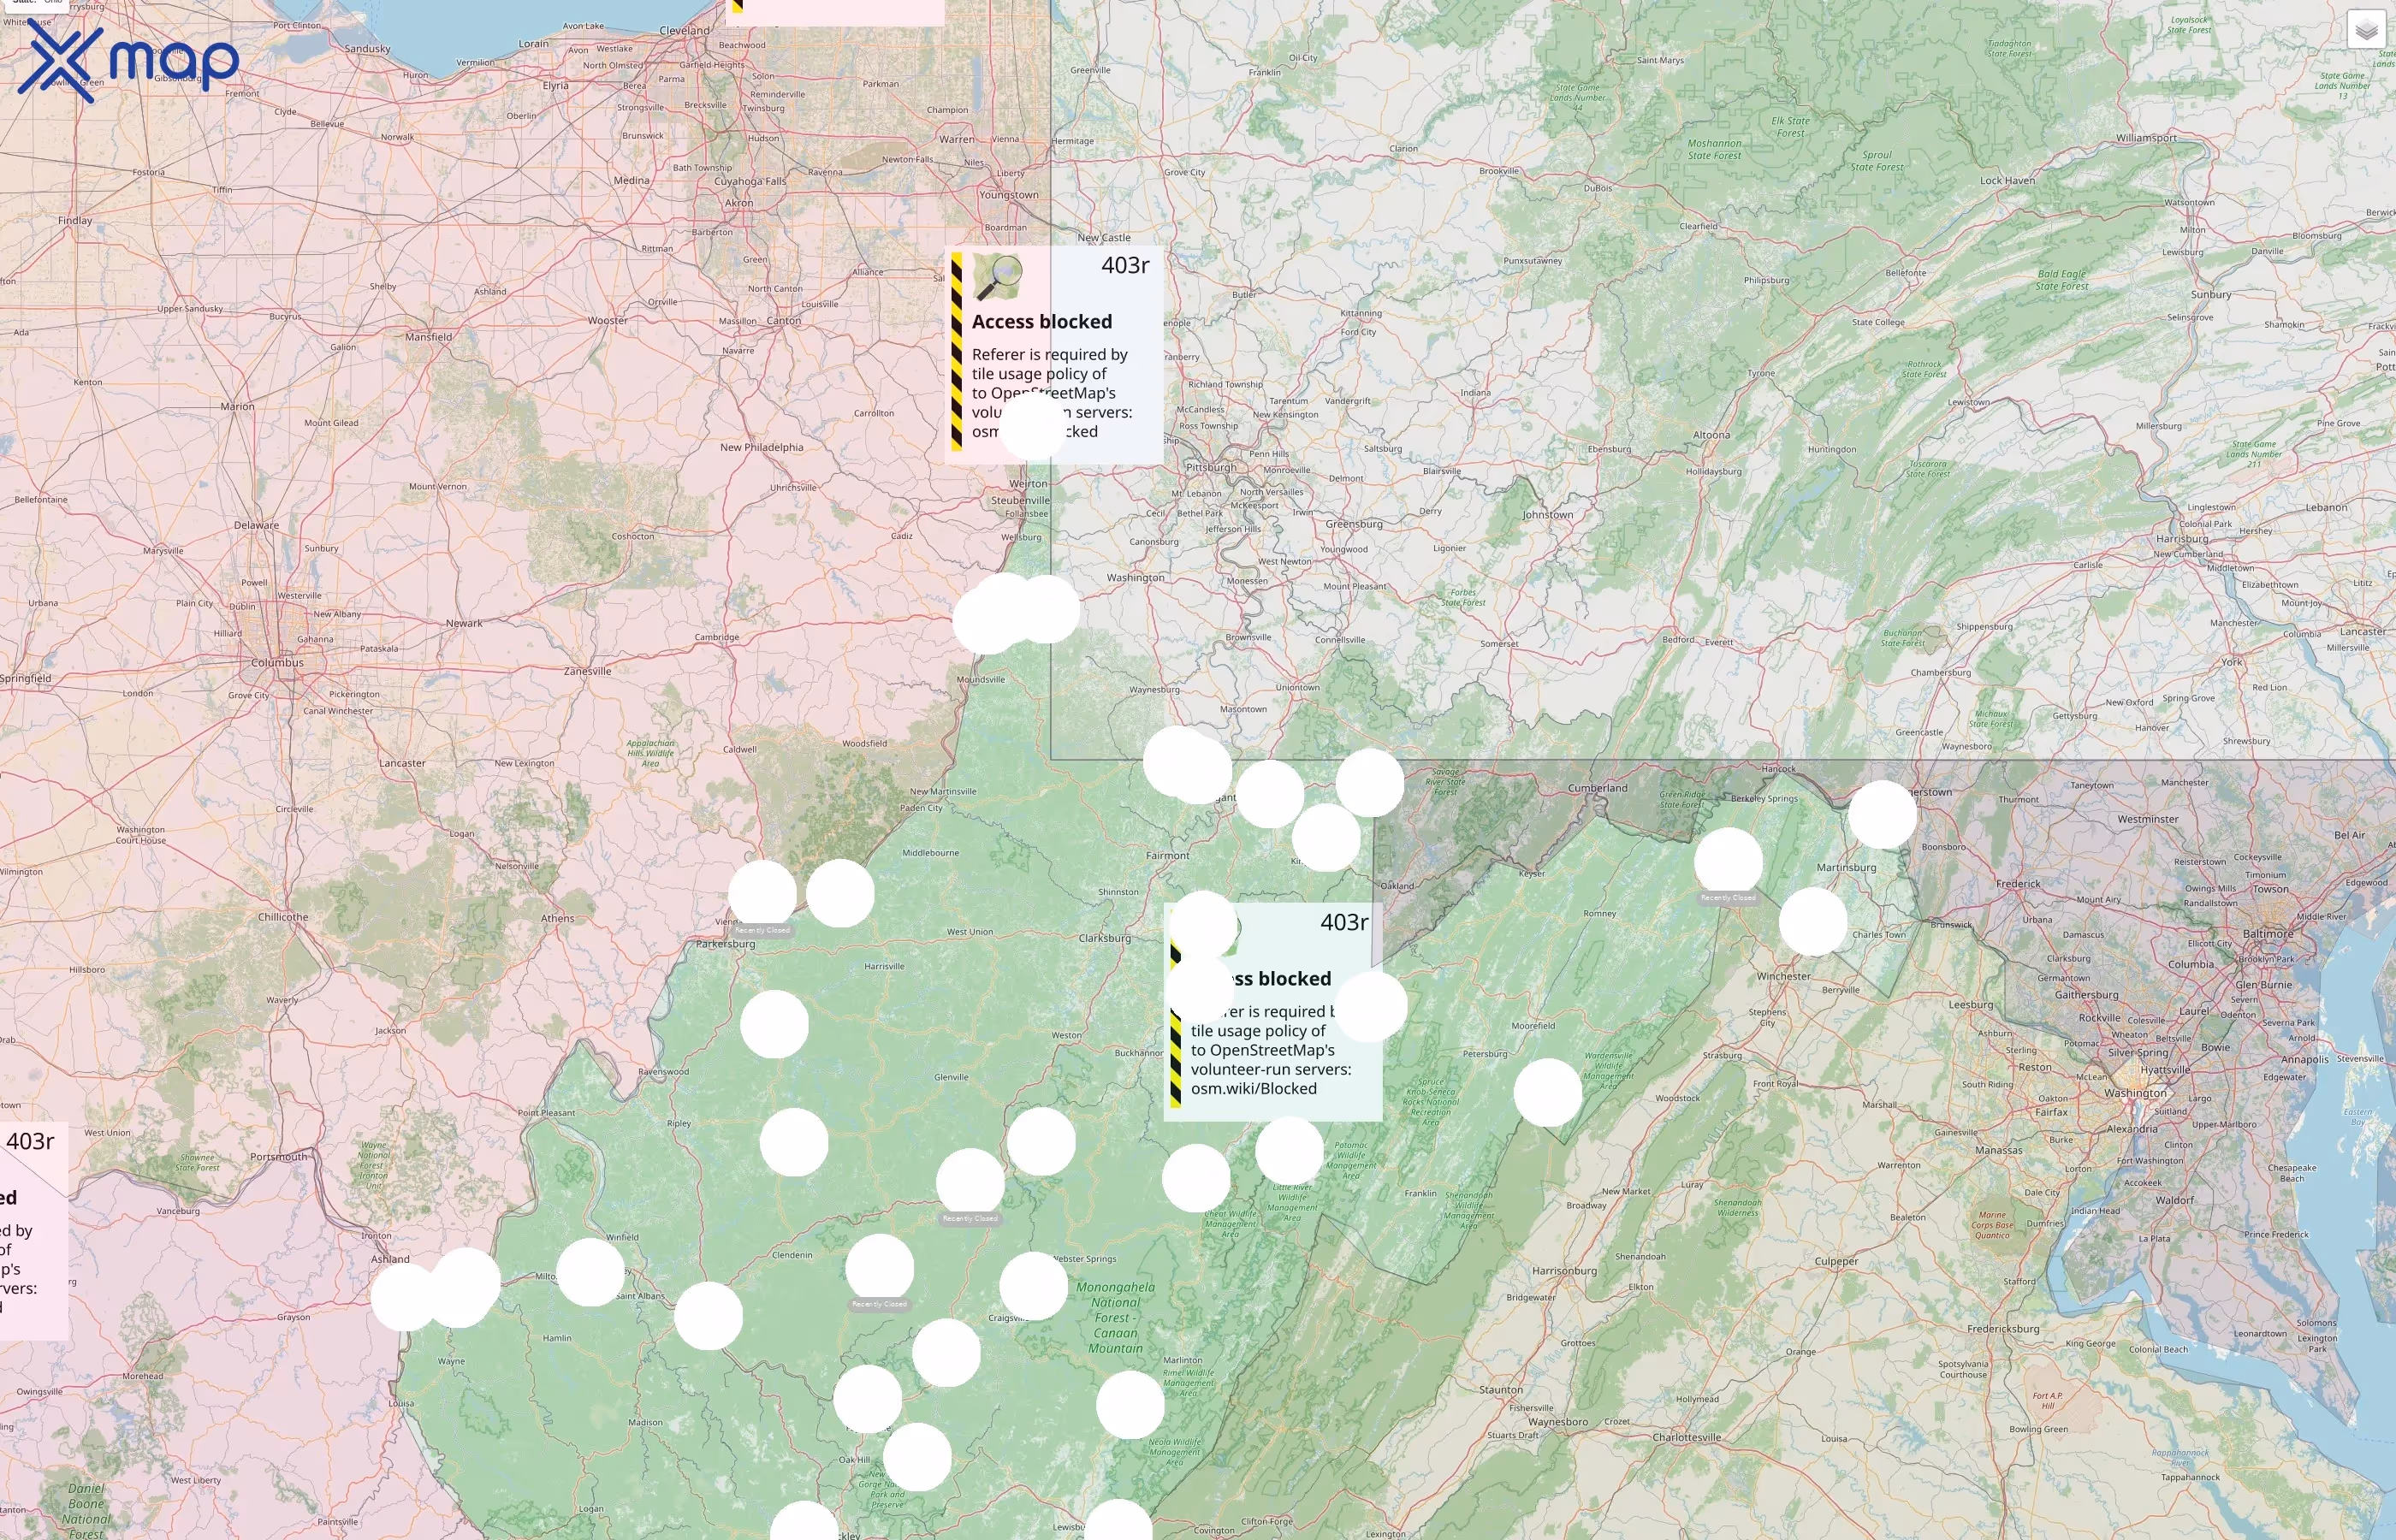Image resolution: width=2396 pixels, height=1540 pixels.
Task: Click the X map logo
Action: (x=128, y=62)
